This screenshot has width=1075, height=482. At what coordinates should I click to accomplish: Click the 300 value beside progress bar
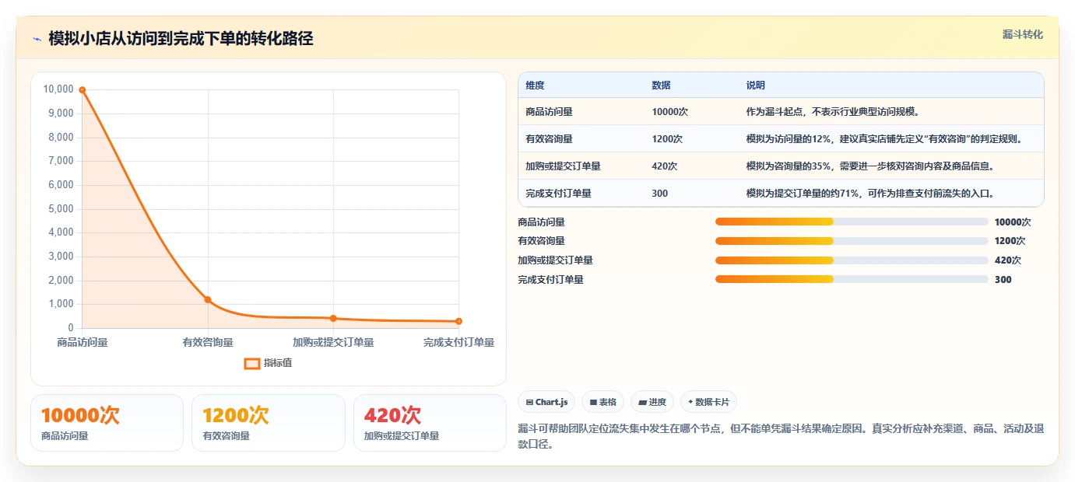[x=1003, y=279]
